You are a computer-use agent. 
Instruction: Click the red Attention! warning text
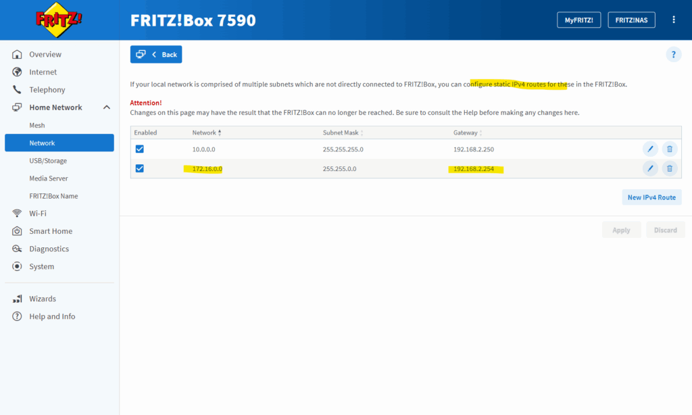coord(146,103)
